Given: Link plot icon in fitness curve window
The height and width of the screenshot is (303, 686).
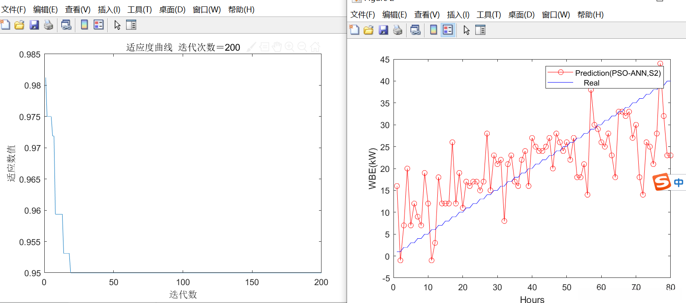Looking at the screenshot, I should [66, 25].
